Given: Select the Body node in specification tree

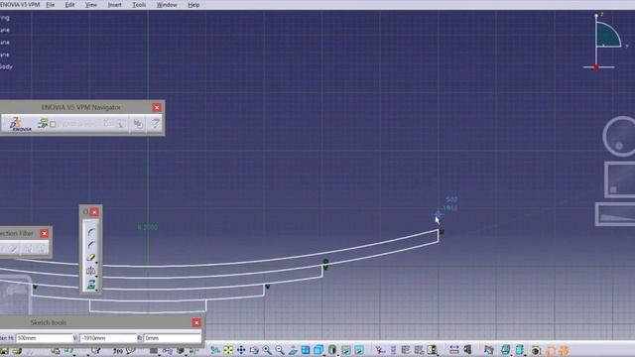Looking at the screenshot, I should click(x=6, y=66).
